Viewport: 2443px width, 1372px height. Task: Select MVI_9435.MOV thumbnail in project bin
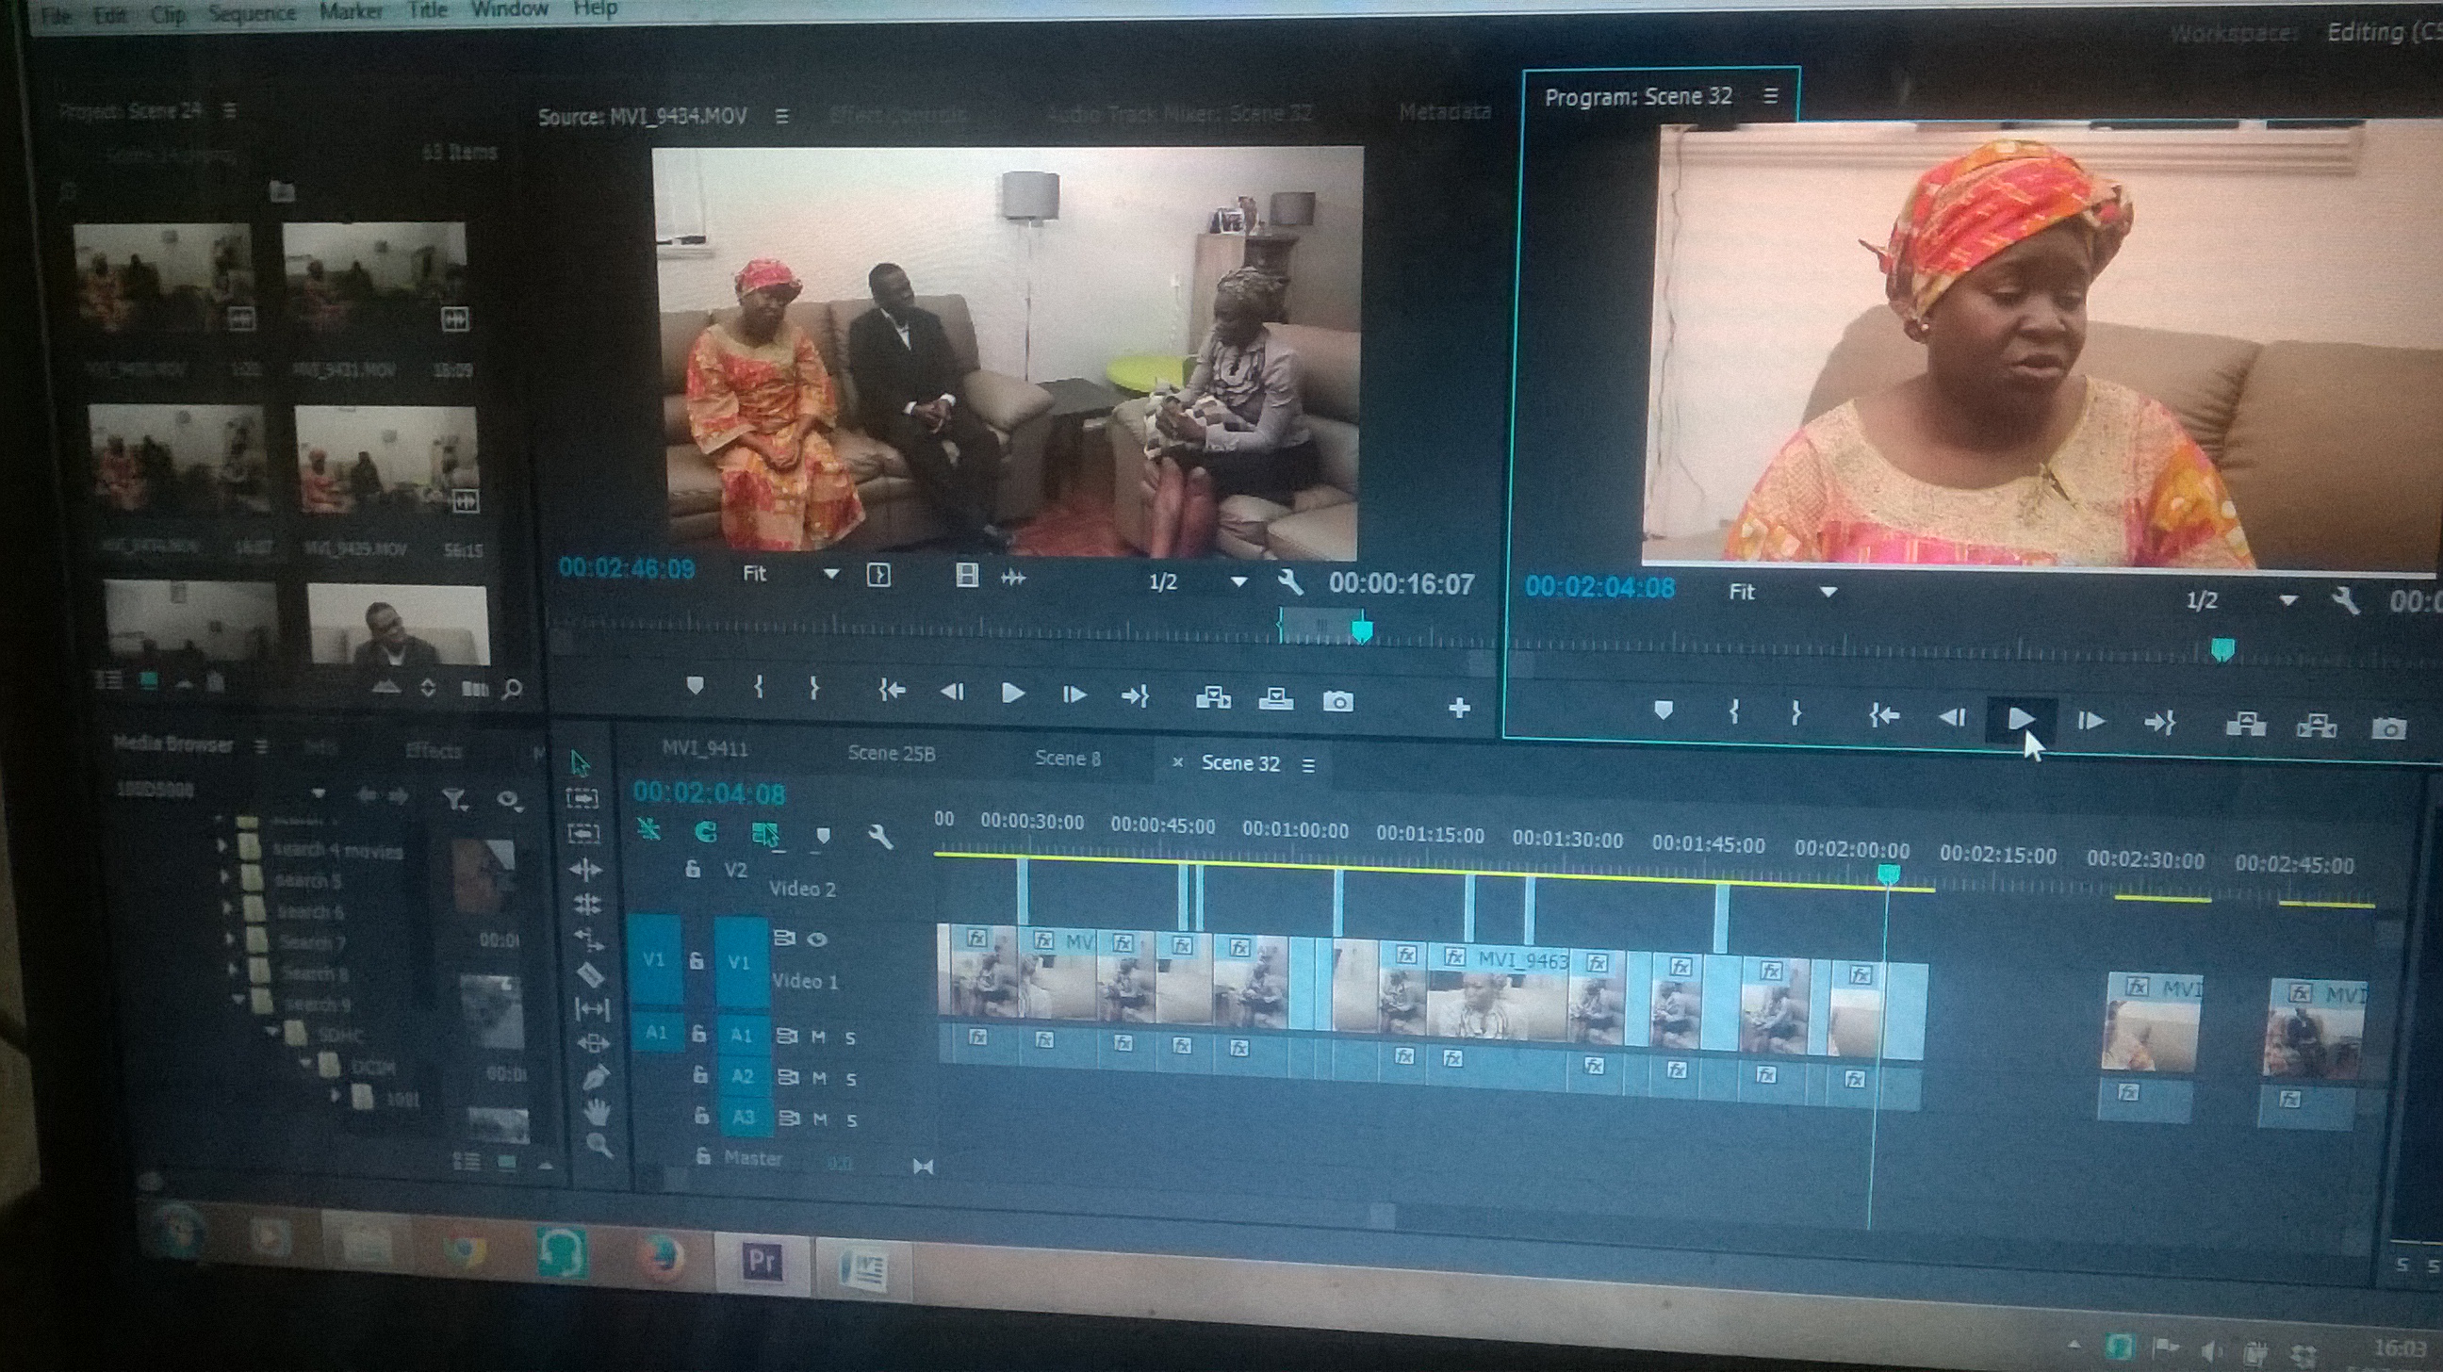[386, 462]
